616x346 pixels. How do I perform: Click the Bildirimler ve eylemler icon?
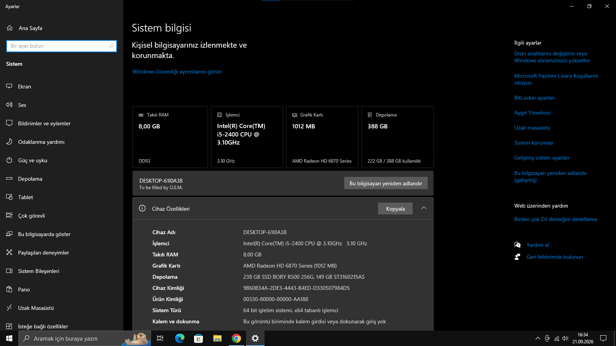(9, 123)
